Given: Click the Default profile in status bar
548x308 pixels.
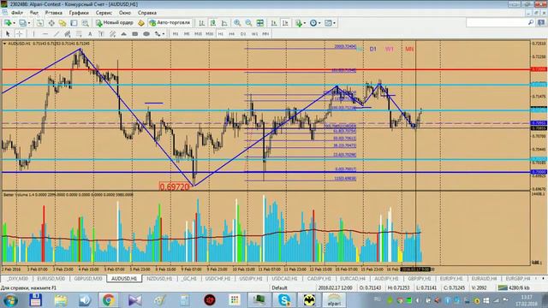Looking at the screenshot, I should (x=279, y=287).
